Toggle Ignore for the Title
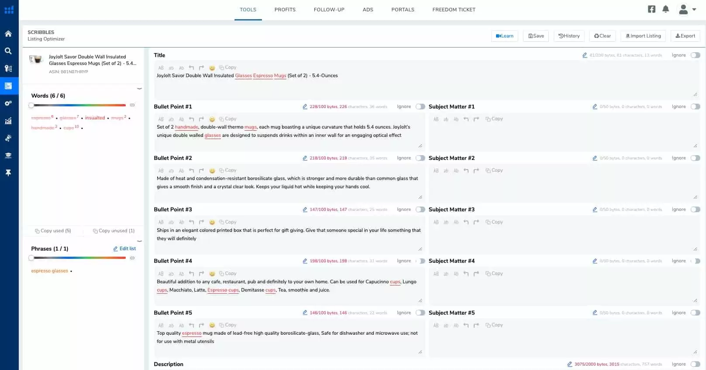 coord(696,55)
